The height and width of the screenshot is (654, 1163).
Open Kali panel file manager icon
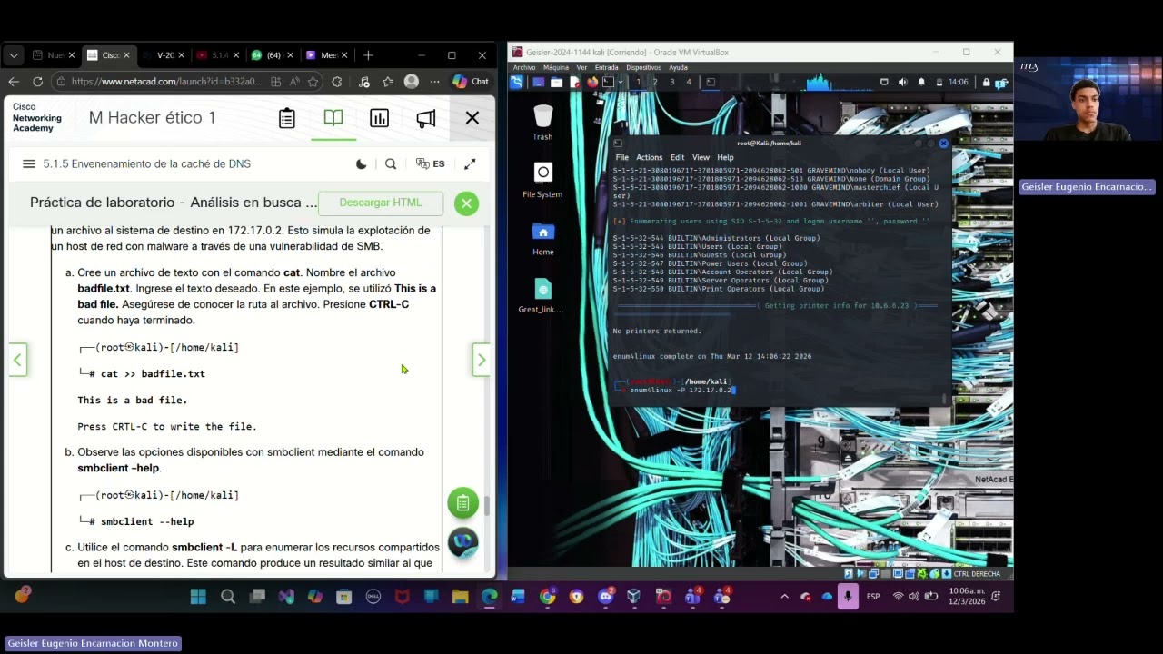tap(556, 82)
